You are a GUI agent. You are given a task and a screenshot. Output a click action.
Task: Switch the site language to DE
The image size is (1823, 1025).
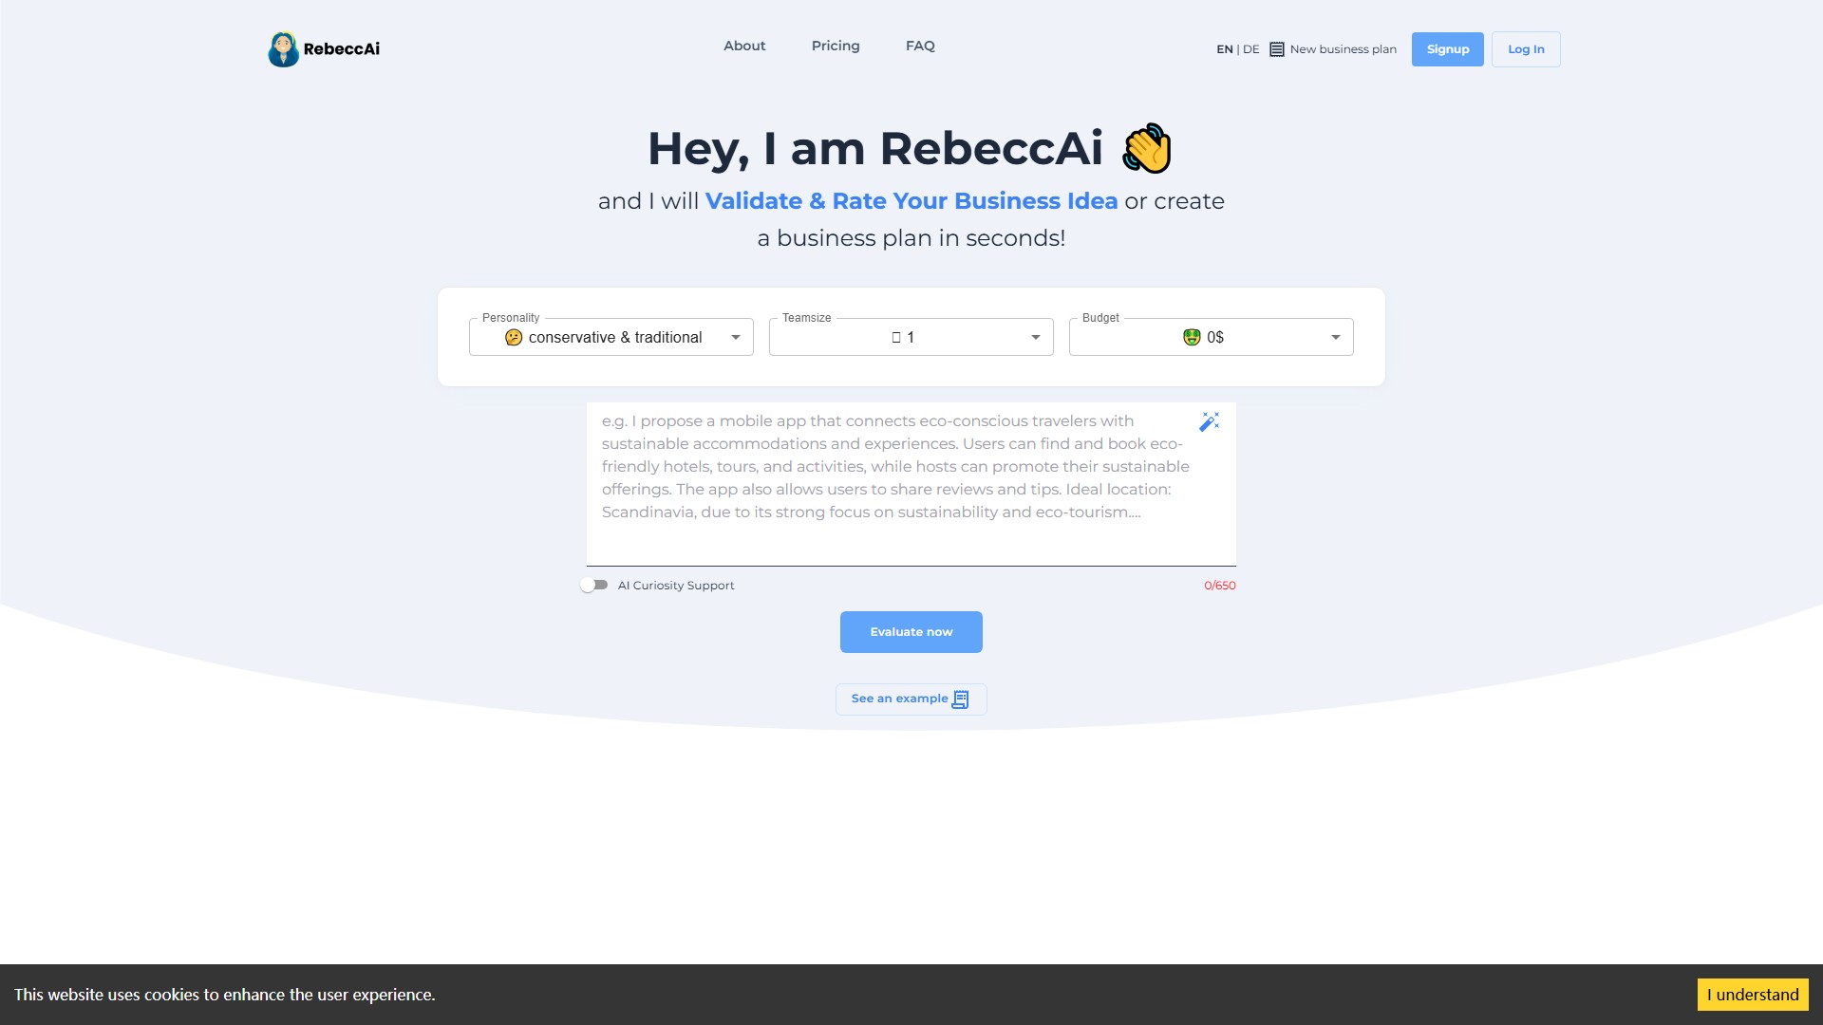coord(1250,48)
